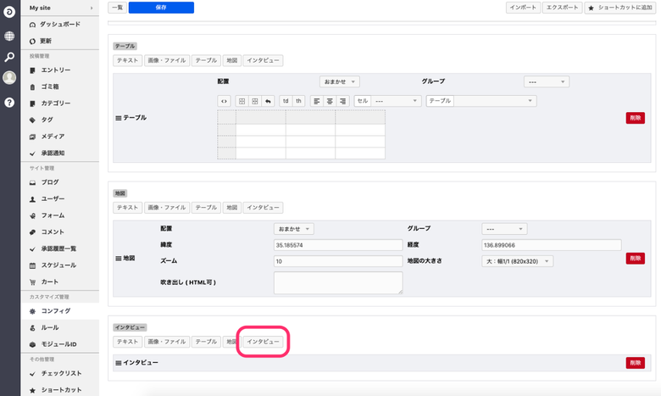The width and height of the screenshot is (661, 396).
Task: Open search via the magnifier icon
Action: click(x=9, y=57)
